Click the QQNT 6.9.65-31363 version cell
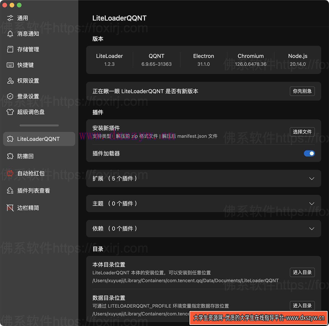 [x=157, y=60]
